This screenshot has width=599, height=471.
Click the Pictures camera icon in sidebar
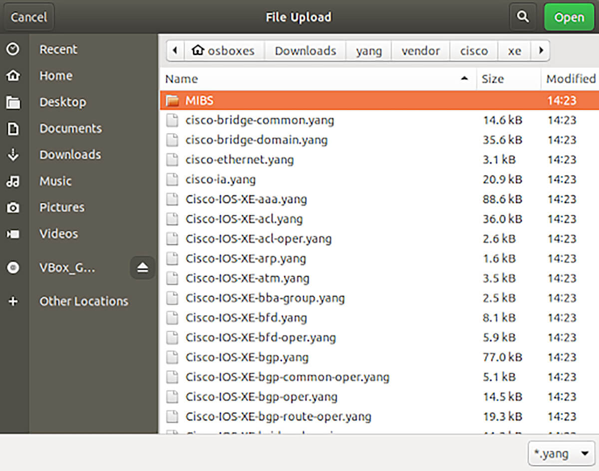(13, 208)
